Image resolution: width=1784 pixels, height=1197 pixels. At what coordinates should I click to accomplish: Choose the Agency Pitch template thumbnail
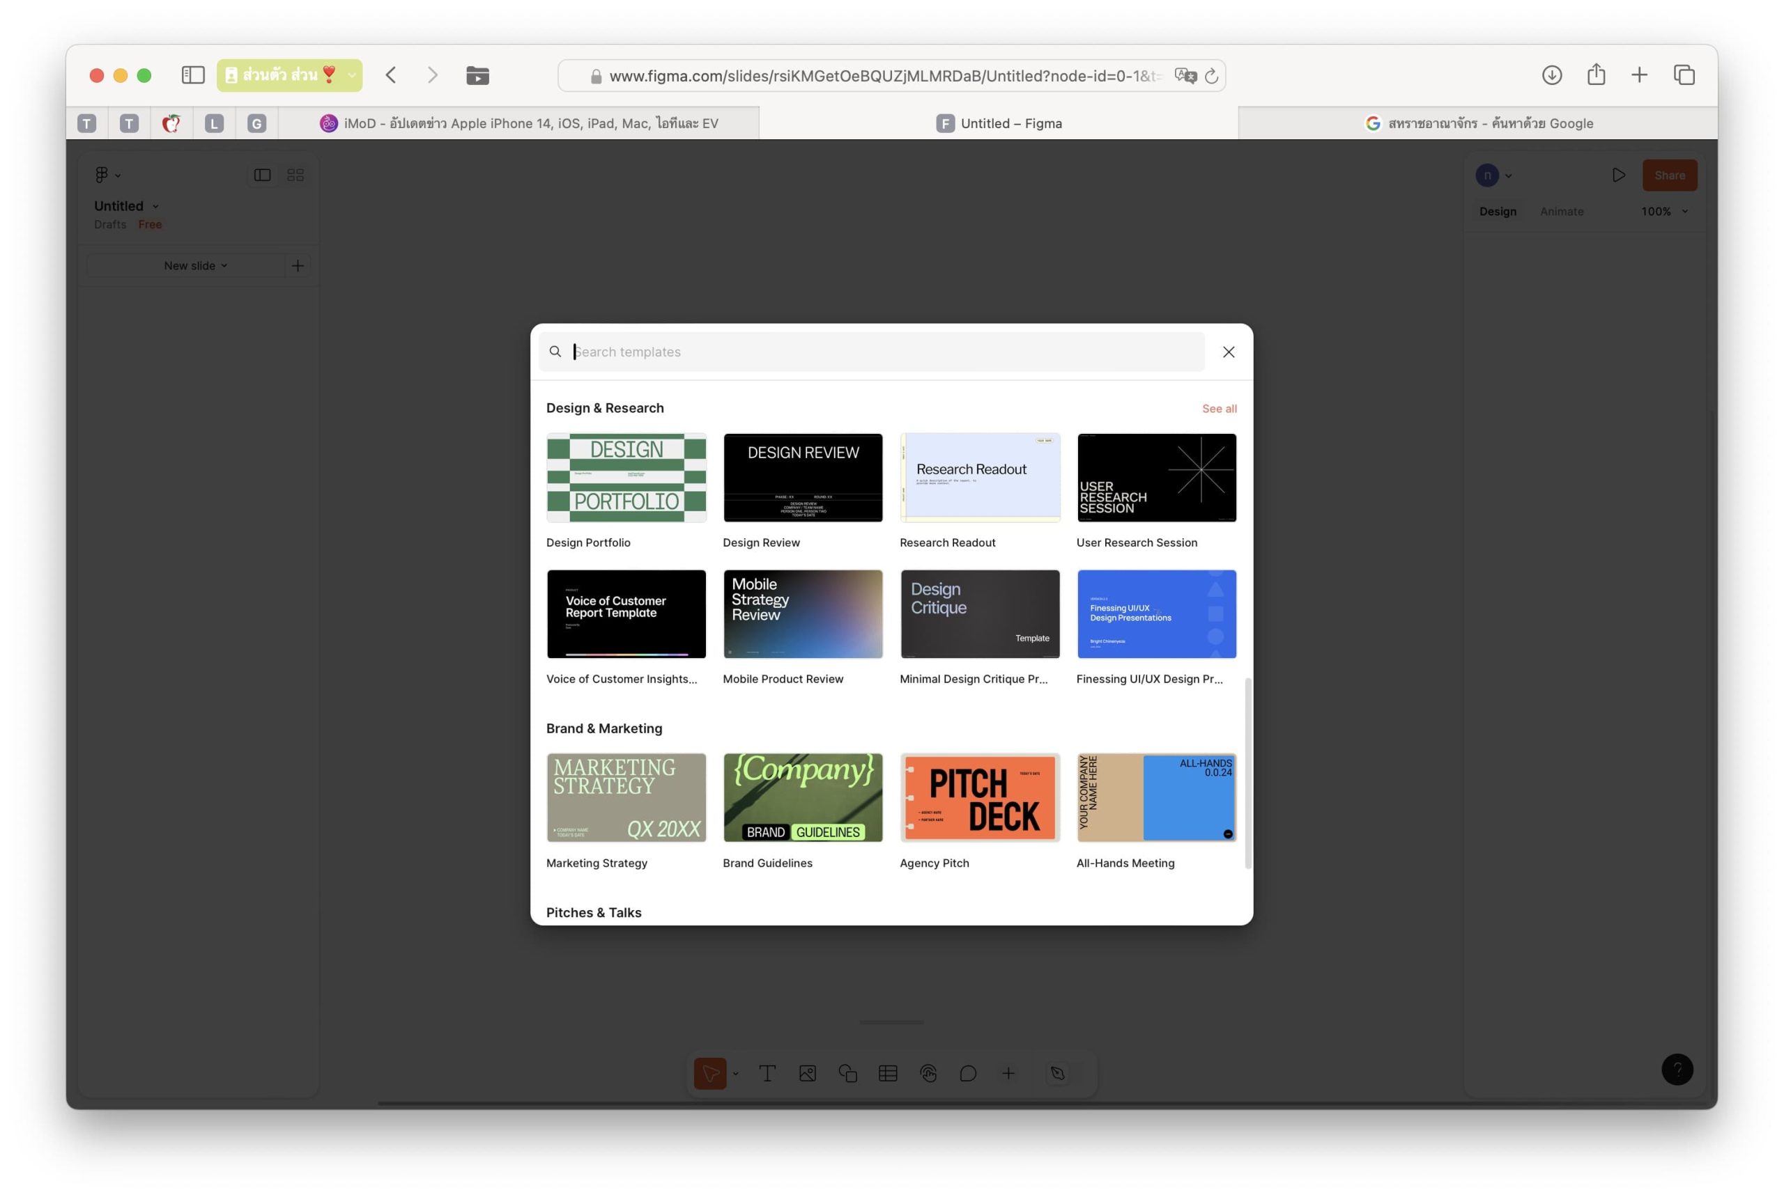980,798
